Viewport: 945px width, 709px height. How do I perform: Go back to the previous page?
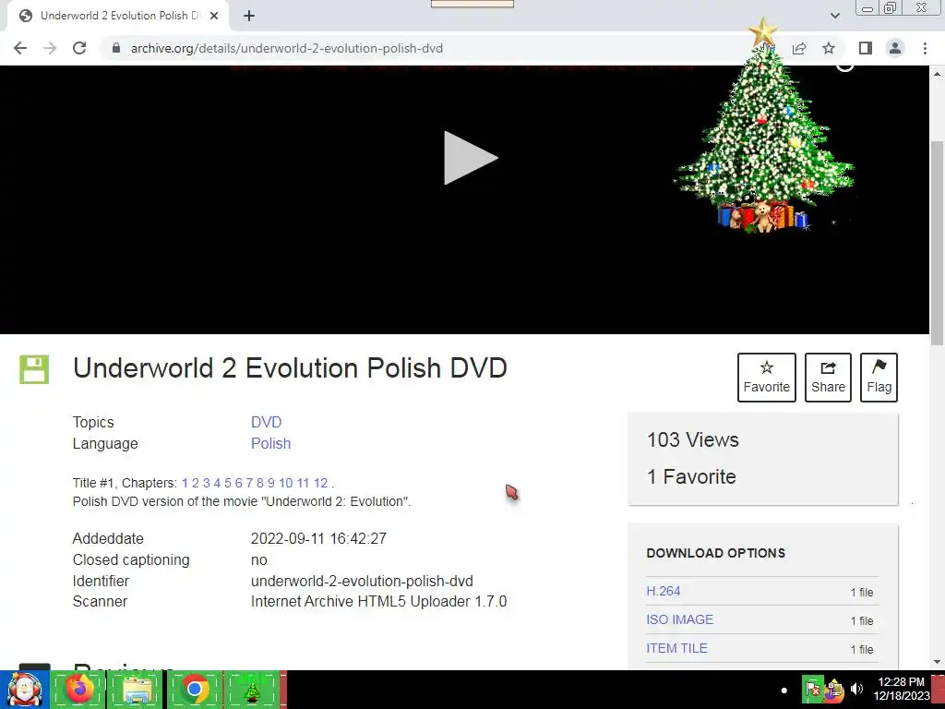point(20,48)
